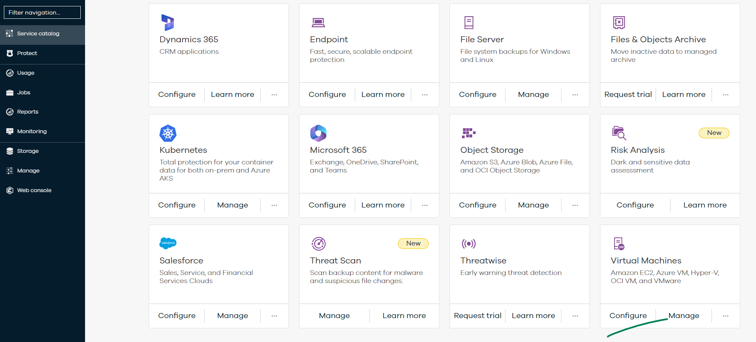Click New badge on Threat Scan card
The image size is (756, 342).
[x=413, y=243]
